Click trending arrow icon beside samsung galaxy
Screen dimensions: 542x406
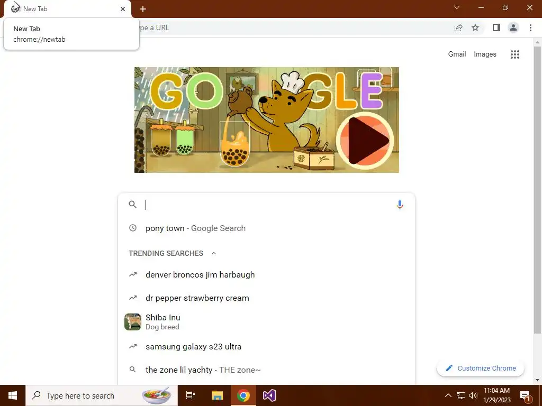click(133, 346)
